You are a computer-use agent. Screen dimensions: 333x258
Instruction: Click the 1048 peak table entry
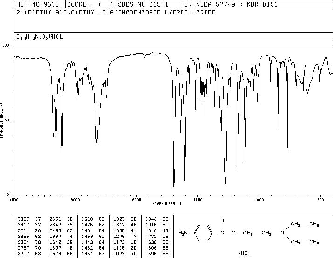pos(157,219)
